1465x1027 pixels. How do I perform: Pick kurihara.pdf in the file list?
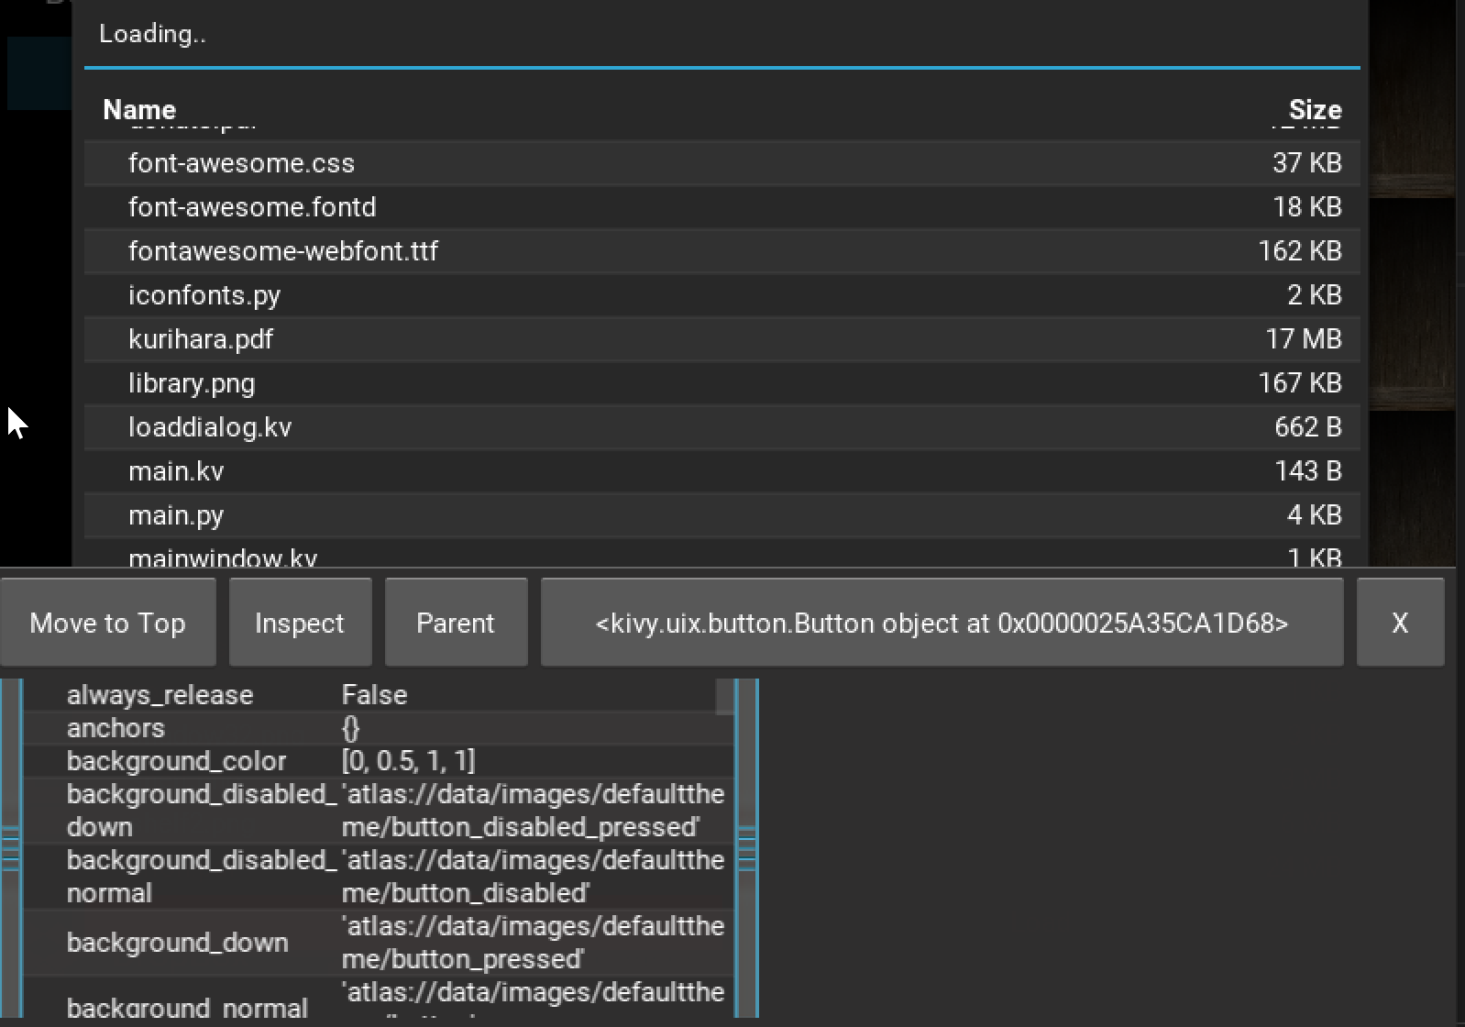tap(201, 339)
